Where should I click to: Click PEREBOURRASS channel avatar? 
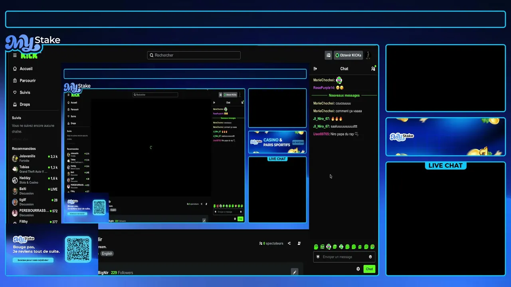15,213
